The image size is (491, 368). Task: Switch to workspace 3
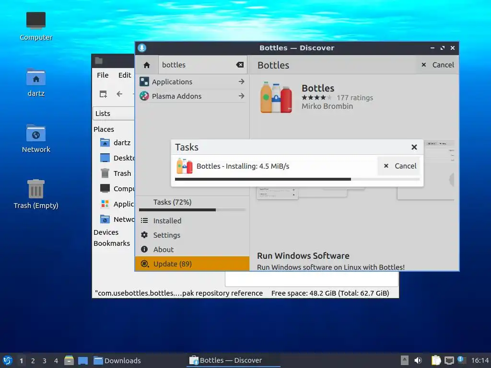[45, 361]
